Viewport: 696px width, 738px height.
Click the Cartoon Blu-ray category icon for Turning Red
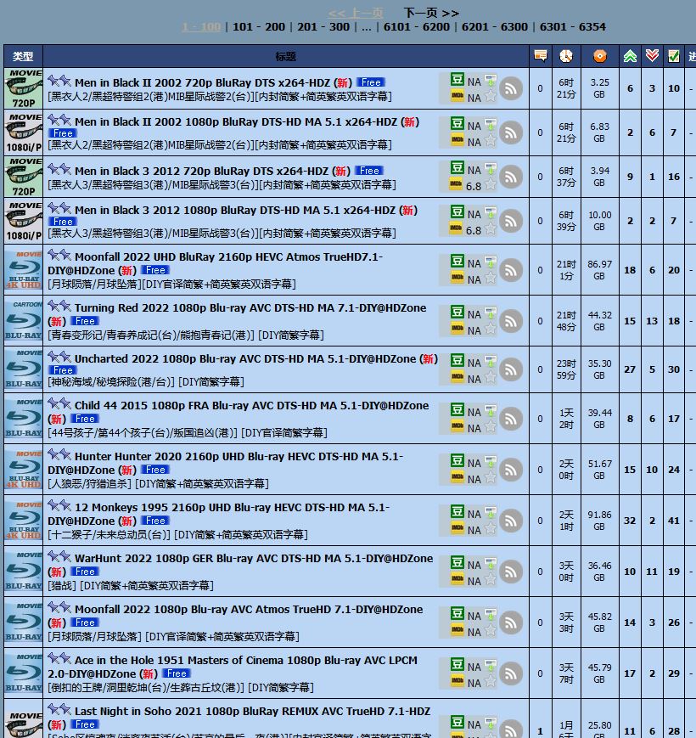(x=23, y=320)
